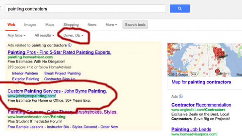The height and width of the screenshot is (136, 242).
Task: Open Map for painting contractors link
Action: tap(201, 82)
